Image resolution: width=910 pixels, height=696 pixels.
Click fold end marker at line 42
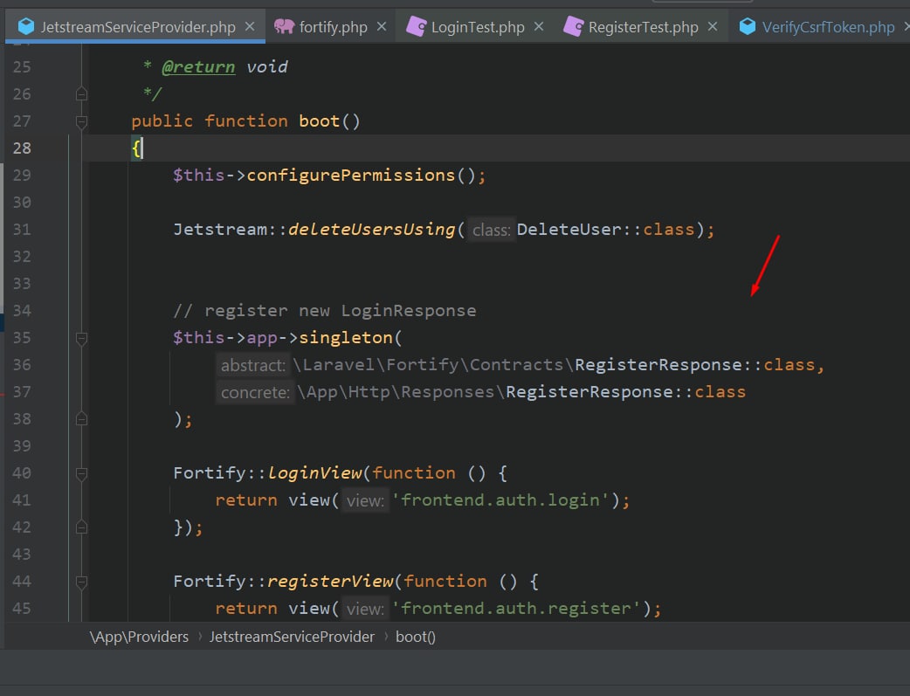click(x=81, y=527)
